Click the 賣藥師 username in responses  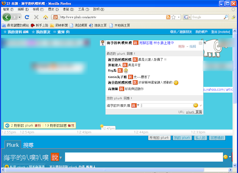click(x=113, y=89)
